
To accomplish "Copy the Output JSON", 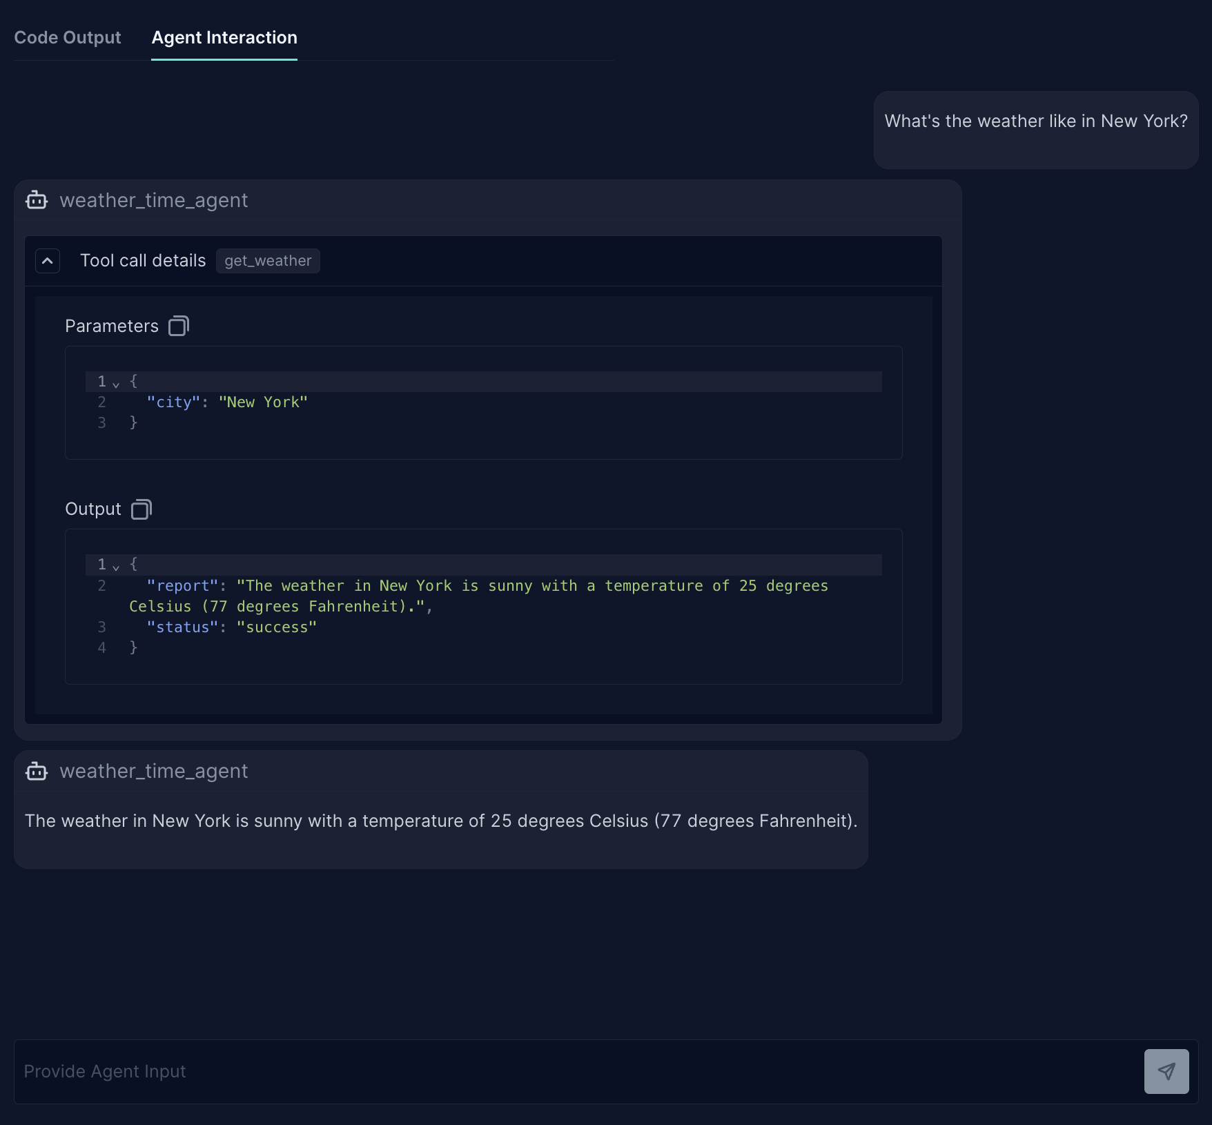I will coord(141,509).
